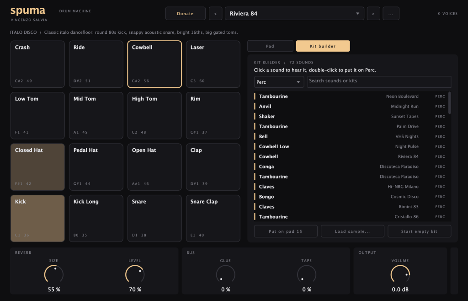Trigger the Ride pad
This screenshot has height=301, width=468.
(96, 64)
